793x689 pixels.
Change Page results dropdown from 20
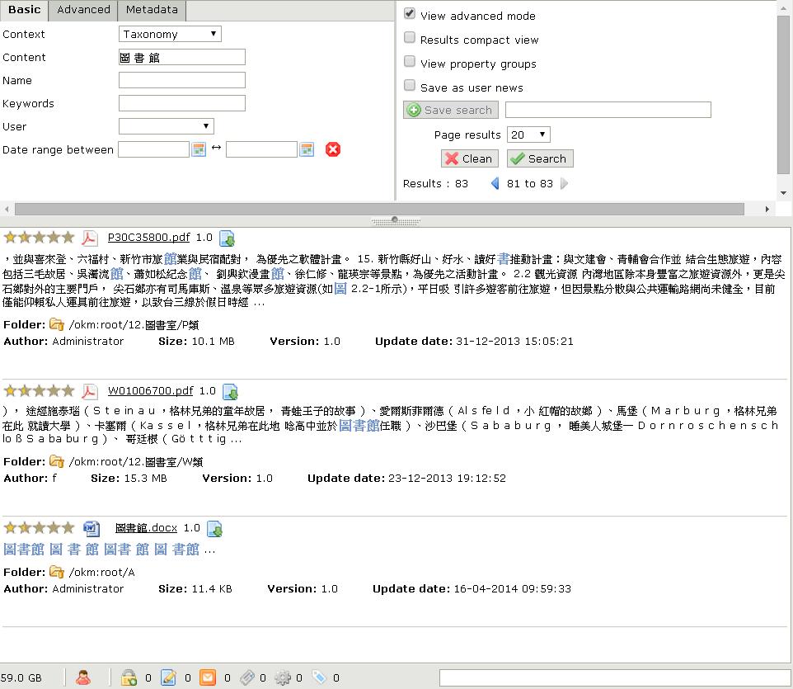click(528, 134)
